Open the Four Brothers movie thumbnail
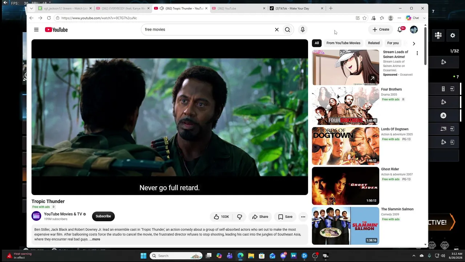Image resolution: width=465 pixels, height=262 pixels. [x=345, y=106]
